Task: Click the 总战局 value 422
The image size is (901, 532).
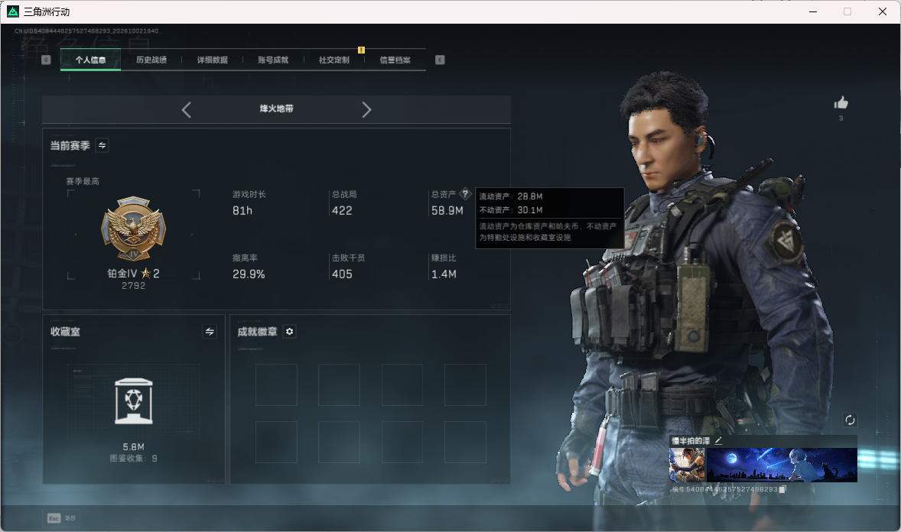Action: click(342, 211)
